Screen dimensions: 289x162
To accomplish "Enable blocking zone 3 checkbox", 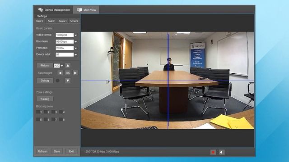I will 53,112.
